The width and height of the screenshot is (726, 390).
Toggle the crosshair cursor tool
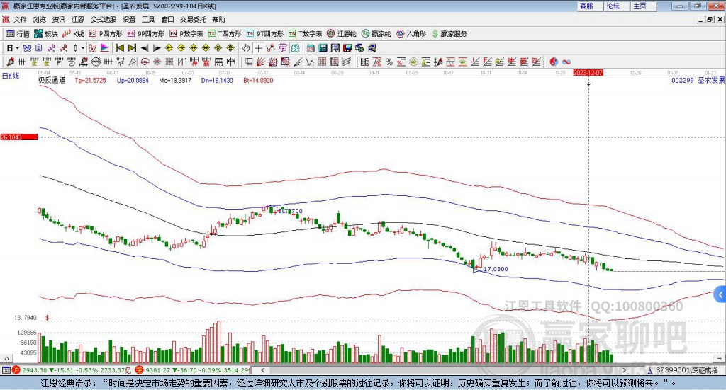258,48
